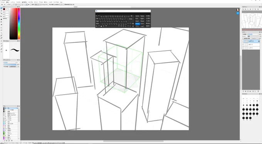This screenshot has height=144, width=262.
Task: Select the Eyedropper tool
Action: 1,49
